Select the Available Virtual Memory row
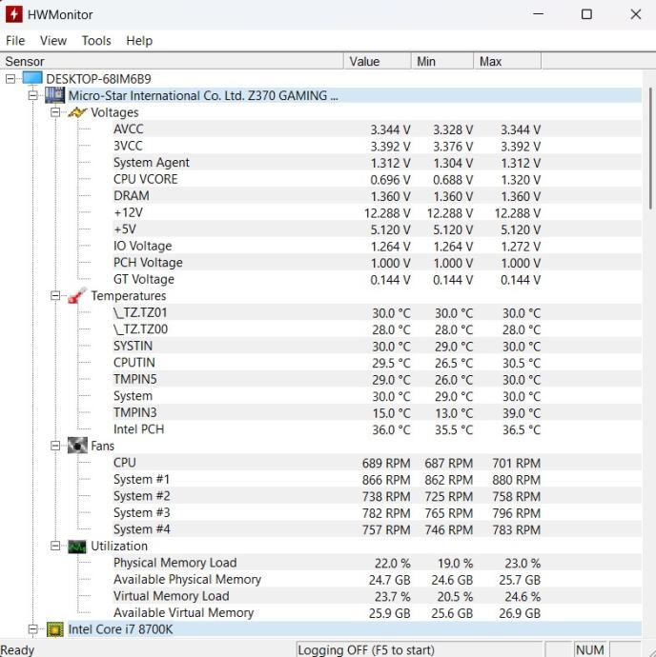 pos(377,612)
